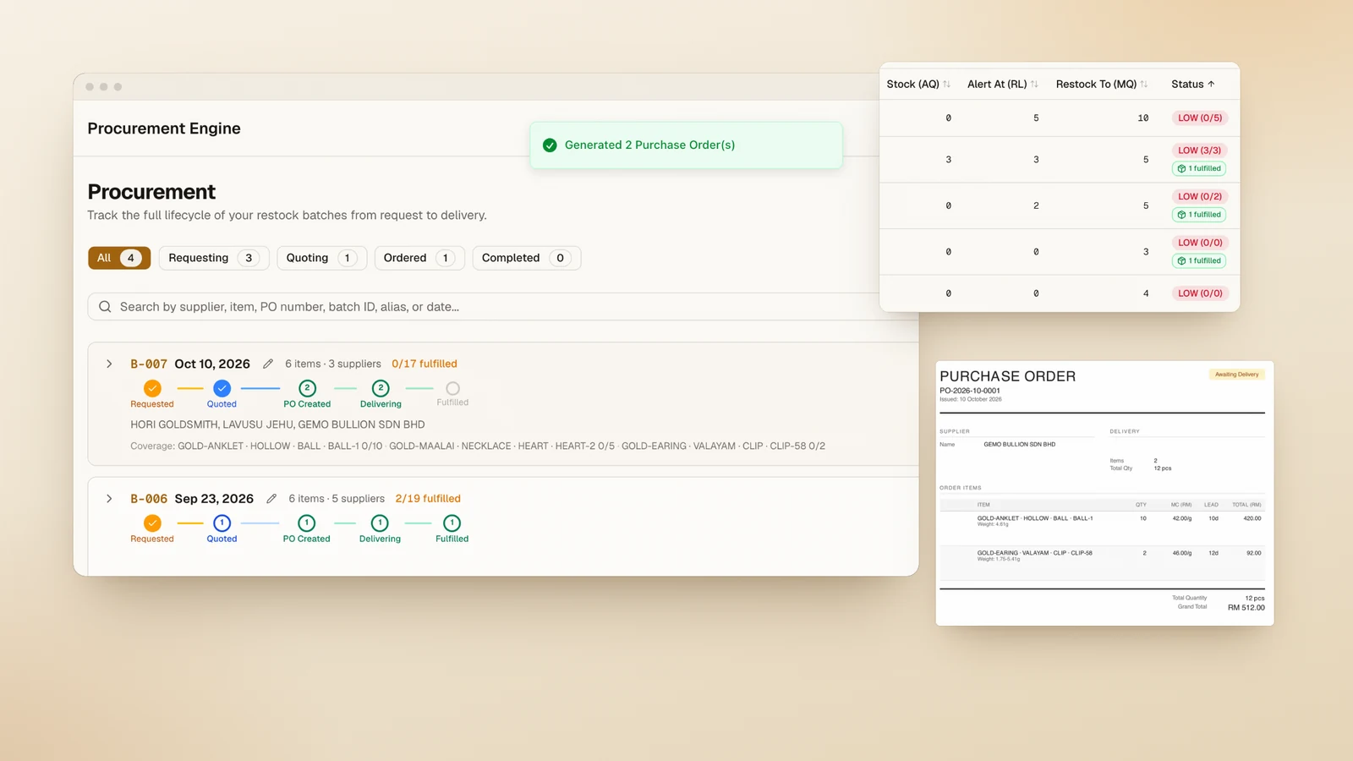
Task: Click the LOW (0/5) status badge
Action: point(1200,118)
